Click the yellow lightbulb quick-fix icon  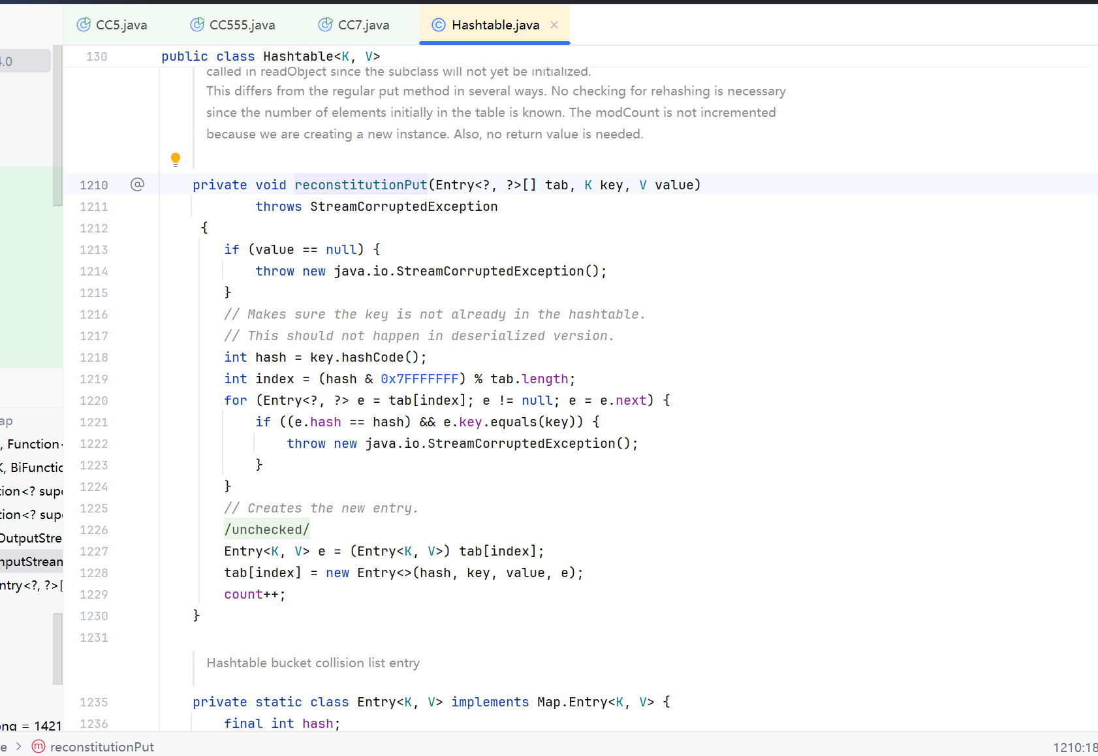(x=175, y=159)
